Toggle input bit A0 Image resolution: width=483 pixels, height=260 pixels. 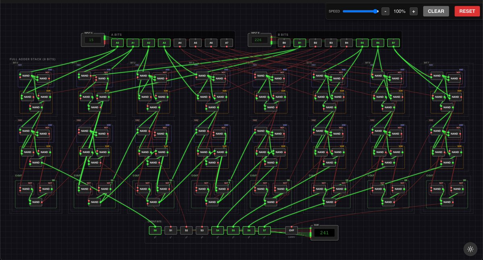pyautogui.click(x=118, y=43)
